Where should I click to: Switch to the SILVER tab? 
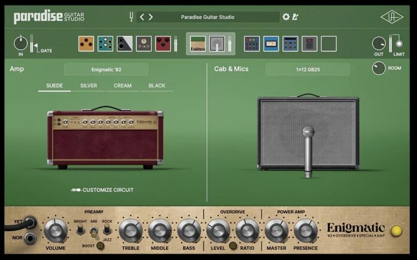[89, 85]
